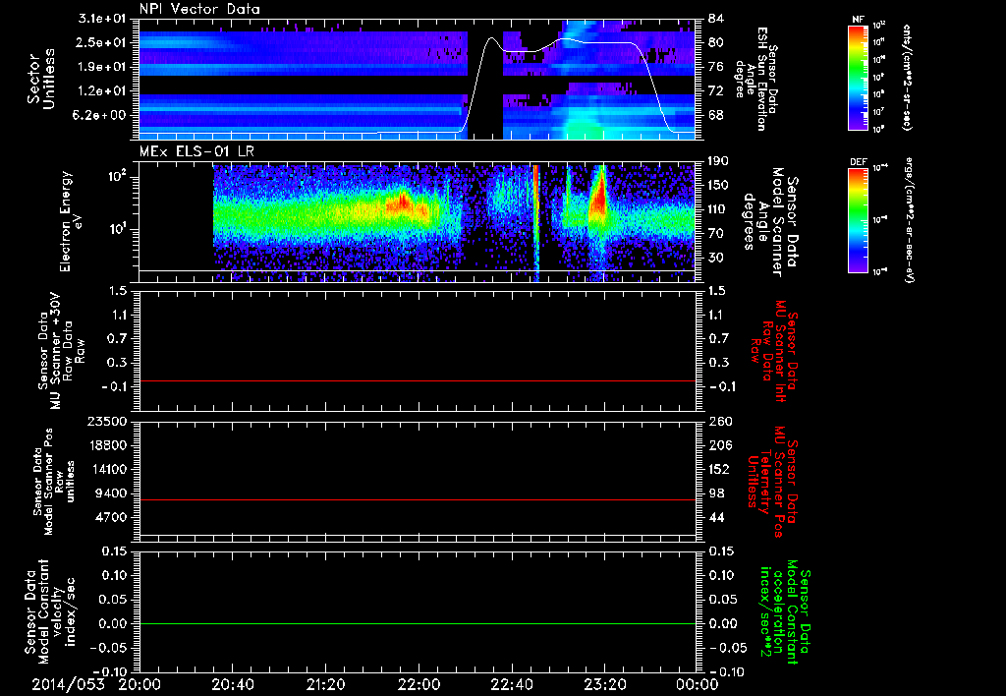Click the '2014/053' date label

(68, 684)
